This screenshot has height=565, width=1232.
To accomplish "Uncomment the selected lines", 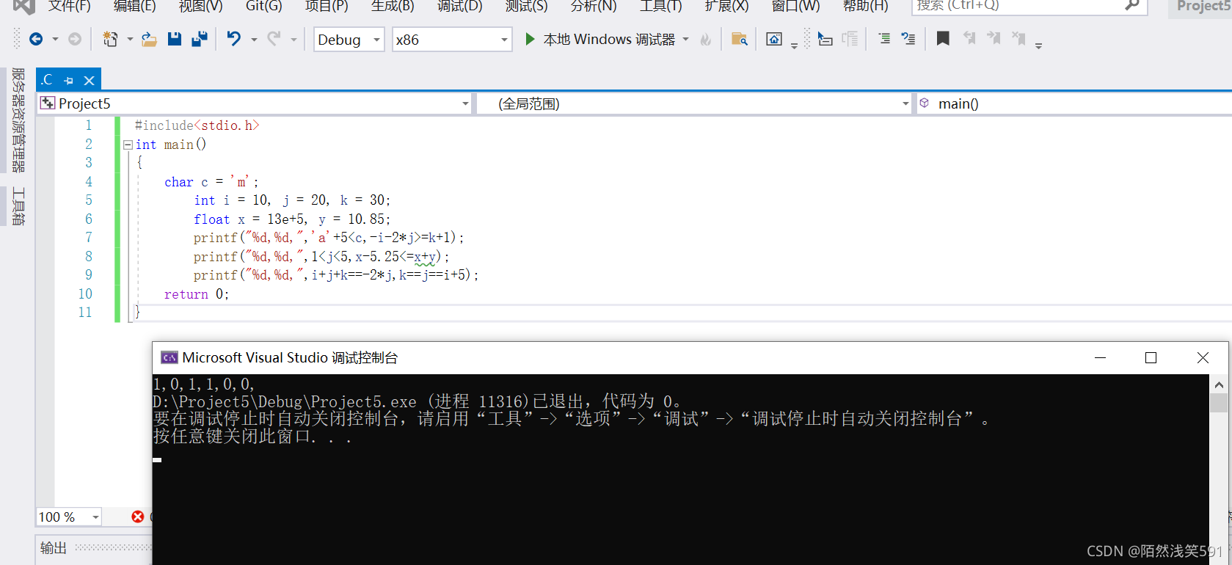I will 908,39.
